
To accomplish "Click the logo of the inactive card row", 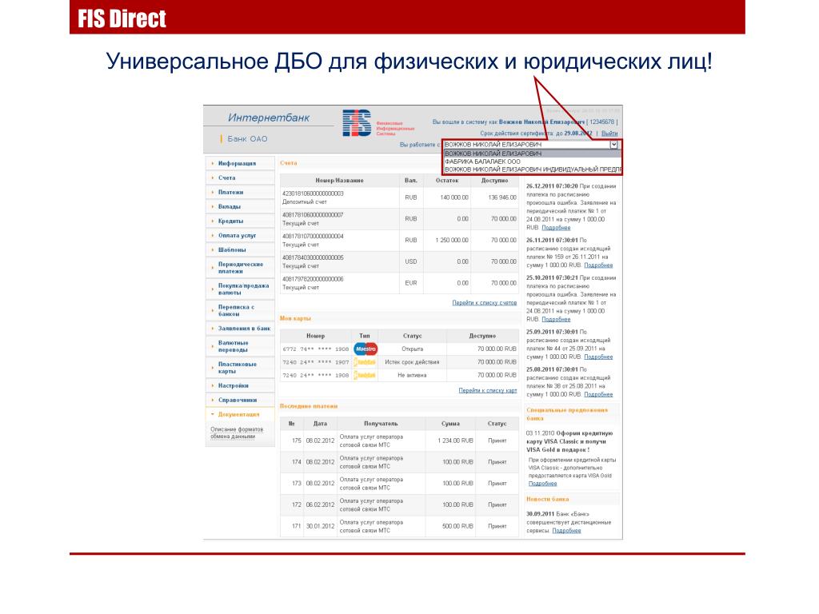I will pyautogui.click(x=365, y=375).
